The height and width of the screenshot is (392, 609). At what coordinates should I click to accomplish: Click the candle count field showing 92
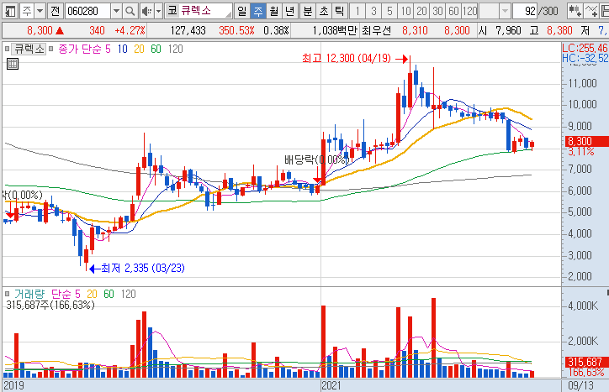525,11
